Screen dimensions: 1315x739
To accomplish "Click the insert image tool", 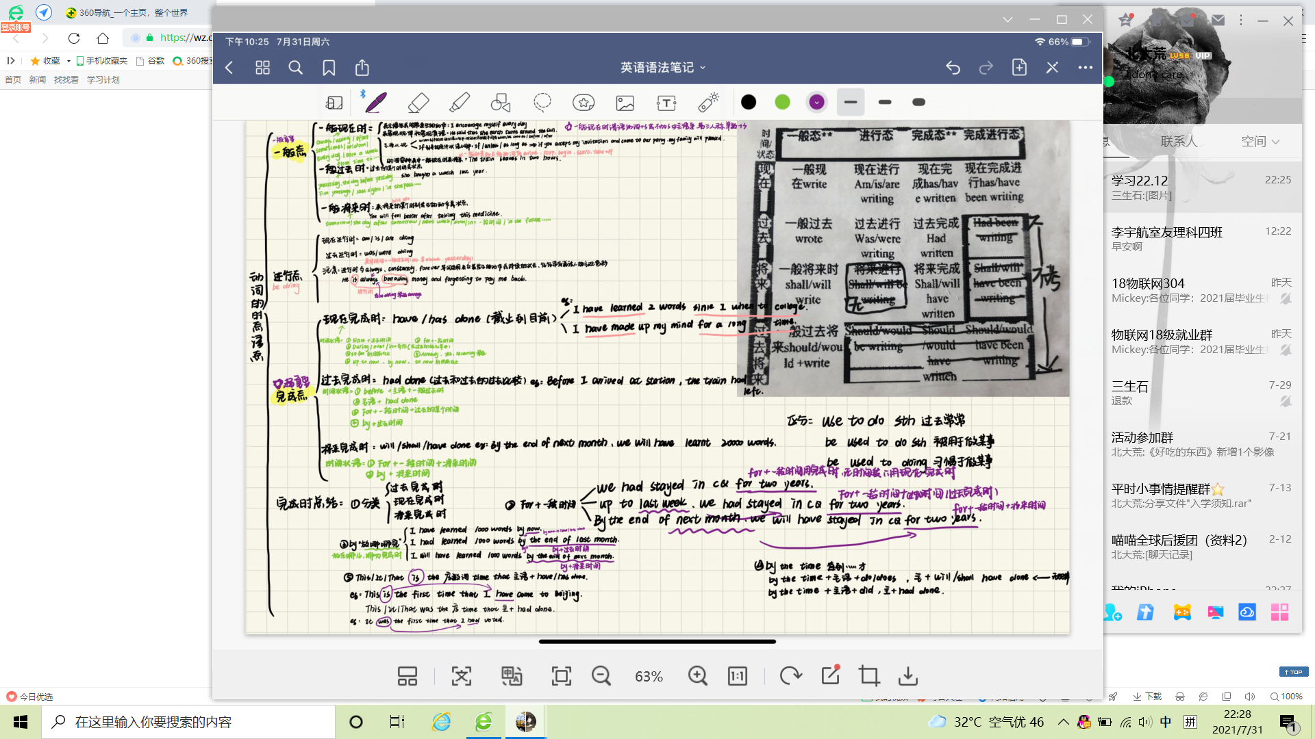I will pyautogui.click(x=625, y=103).
